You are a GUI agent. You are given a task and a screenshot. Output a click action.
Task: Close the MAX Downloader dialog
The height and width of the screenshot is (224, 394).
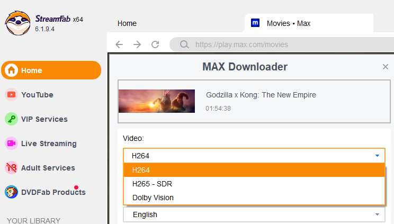click(x=385, y=67)
